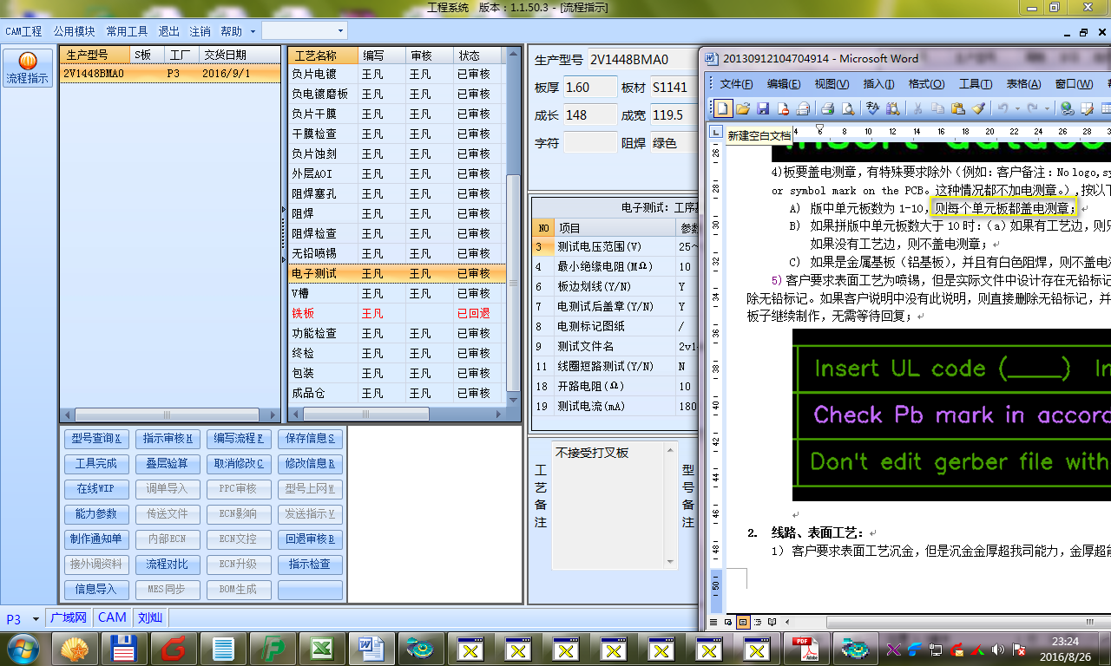Click the 不接受打叉板 notes vertical scrollbar
Screen dimensions: 1111x666
pyautogui.click(x=670, y=506)
